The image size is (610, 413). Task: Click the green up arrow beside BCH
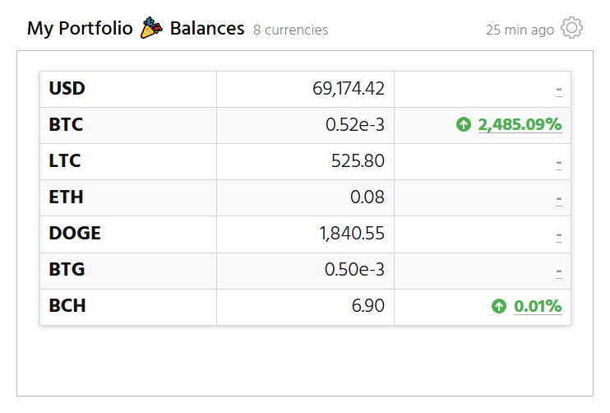[499, 306]
